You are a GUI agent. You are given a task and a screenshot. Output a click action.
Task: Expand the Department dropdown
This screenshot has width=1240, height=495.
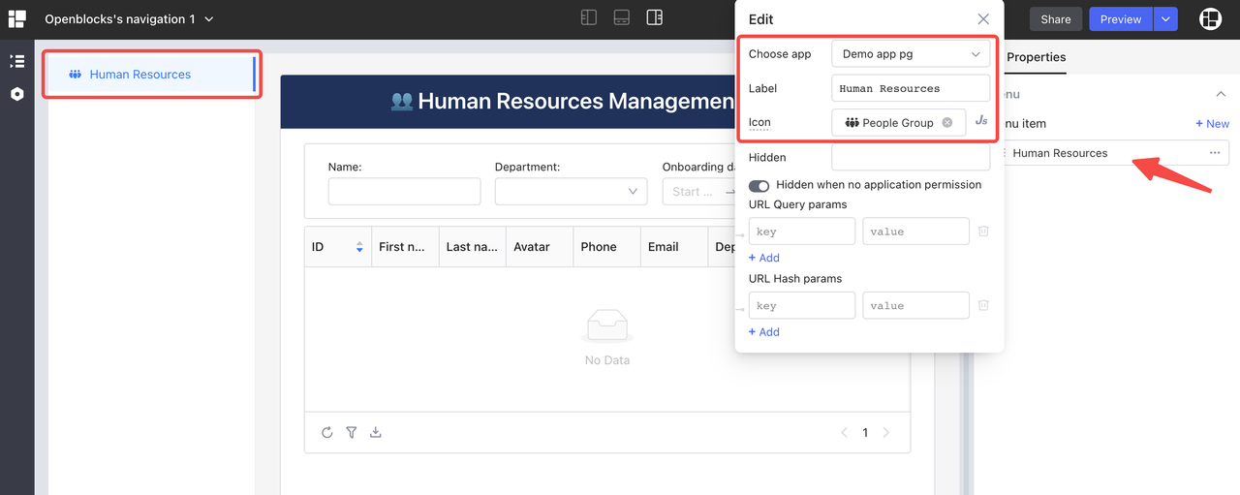coord(571,192)
